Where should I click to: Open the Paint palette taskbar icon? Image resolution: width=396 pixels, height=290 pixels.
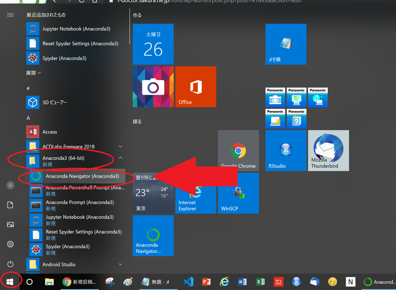[128, 282]
